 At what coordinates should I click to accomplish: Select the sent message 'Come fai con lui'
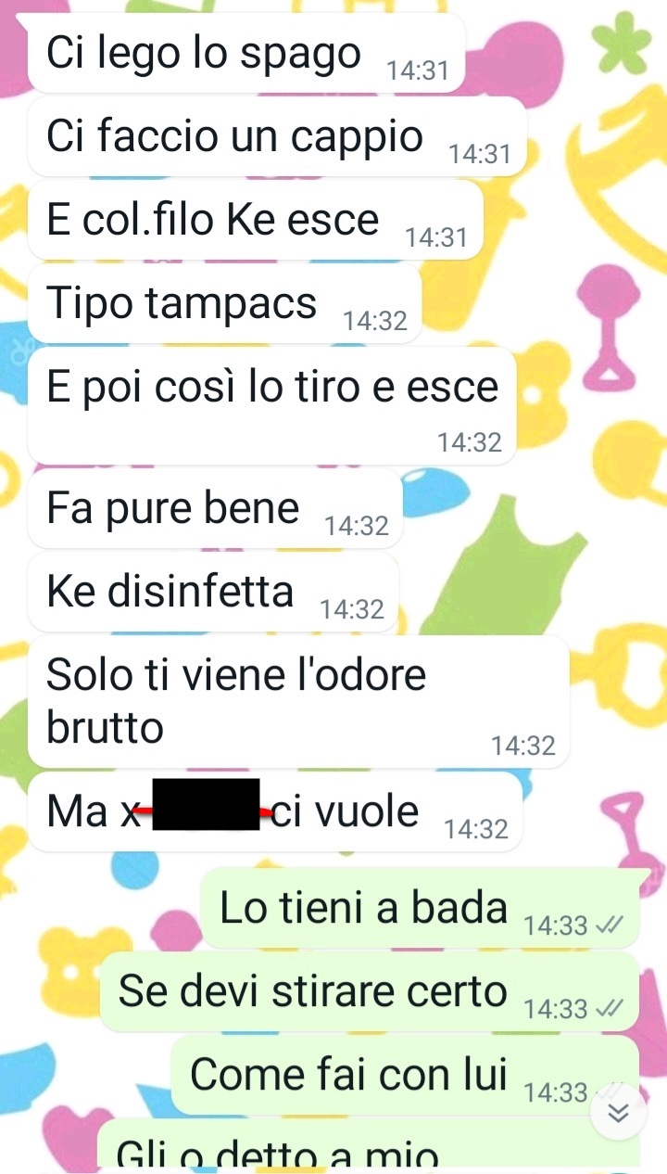(405, 1075)
